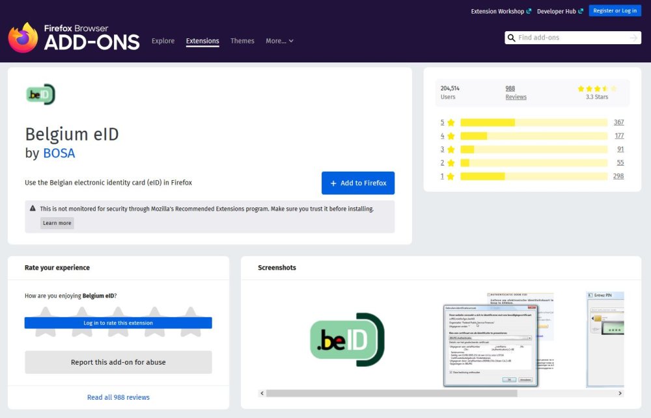651x418 pixels.
Task: Open the Extensions tab
Action: click(202, 41)
